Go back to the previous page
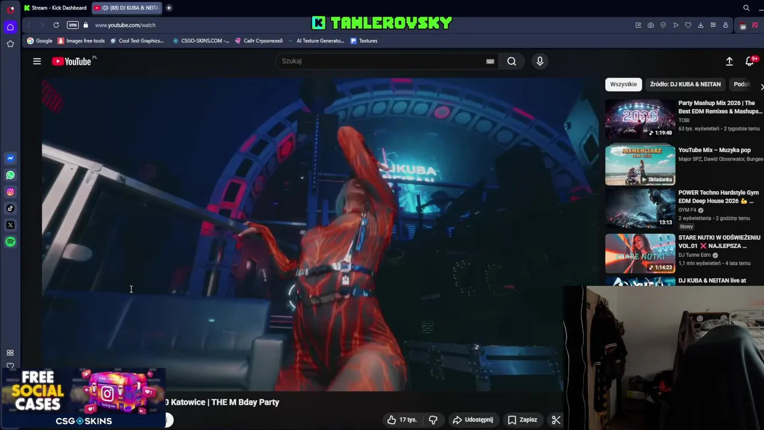 coord(29,25)
